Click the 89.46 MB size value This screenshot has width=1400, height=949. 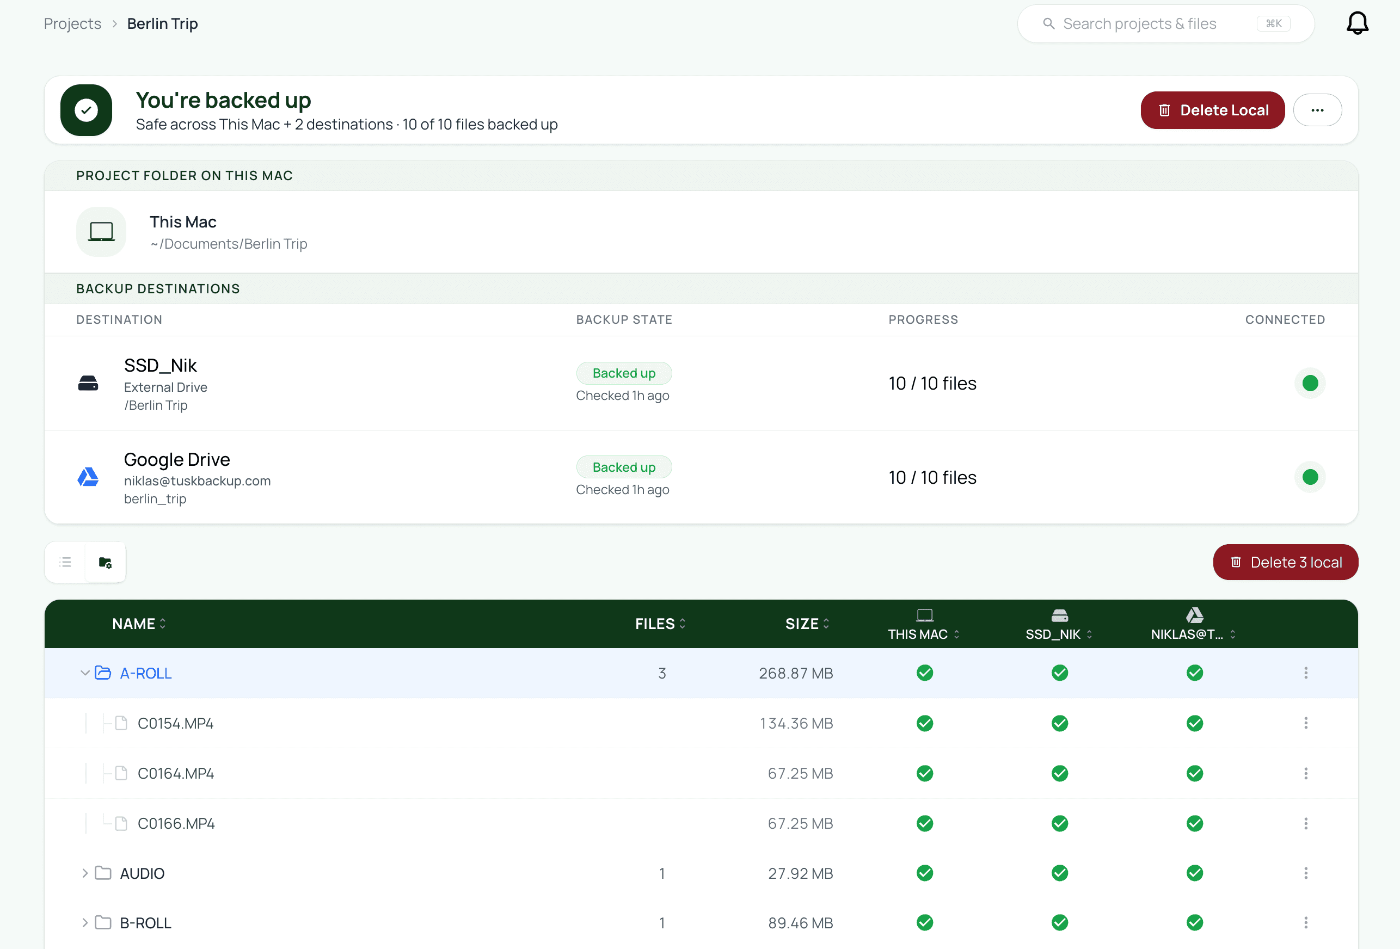[x=801, y=923]
